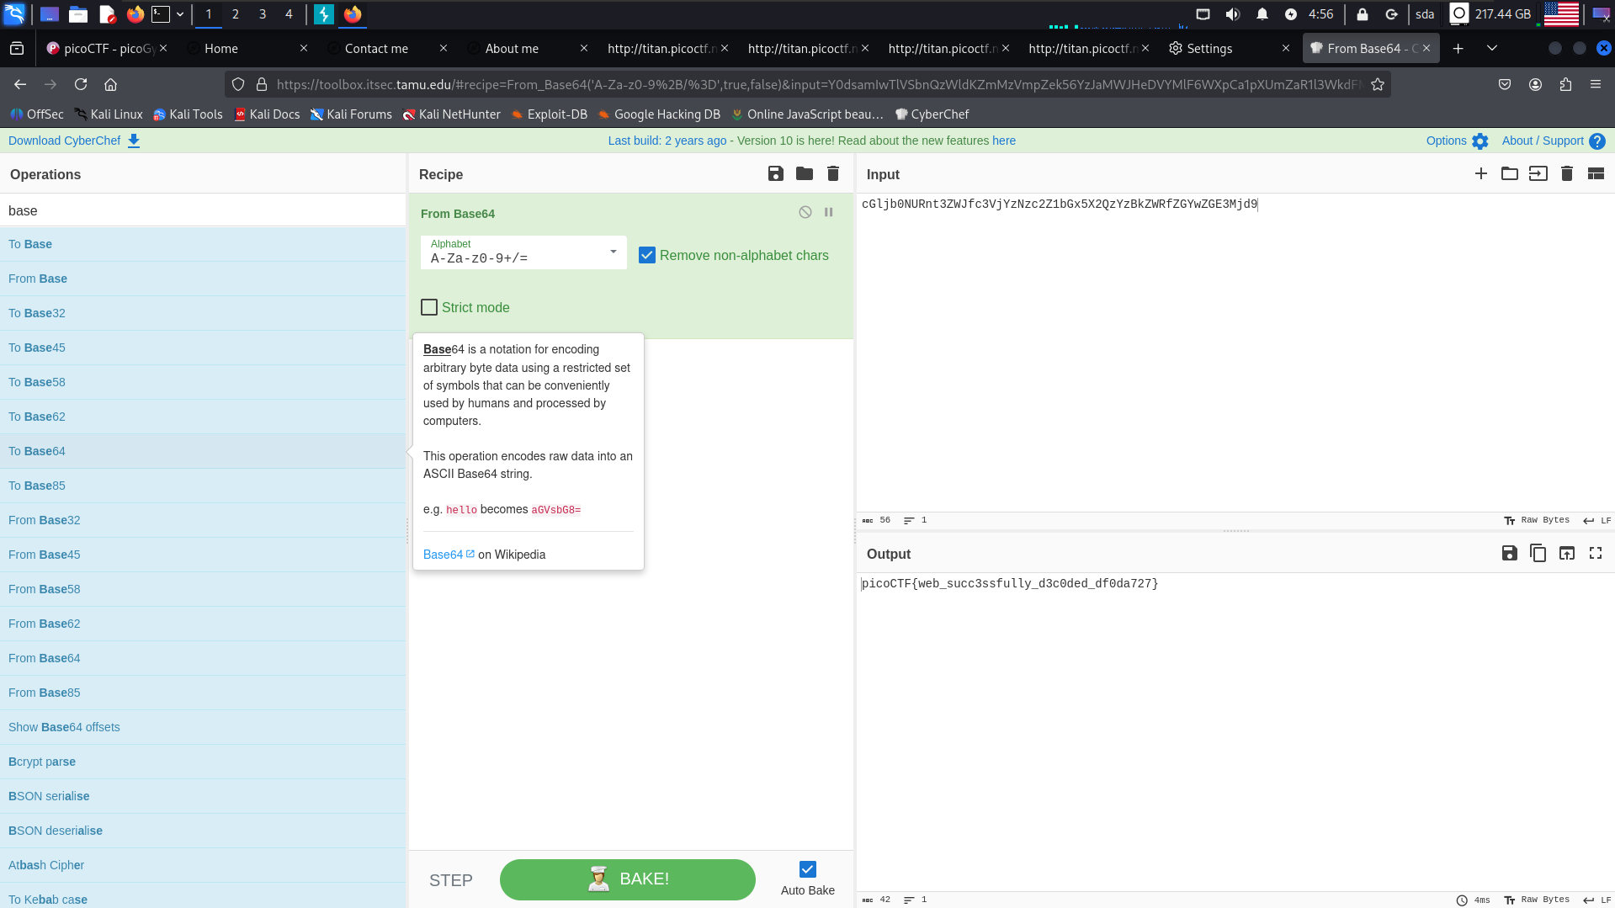
Task: Click the operations search field
Action: point(202,210)
